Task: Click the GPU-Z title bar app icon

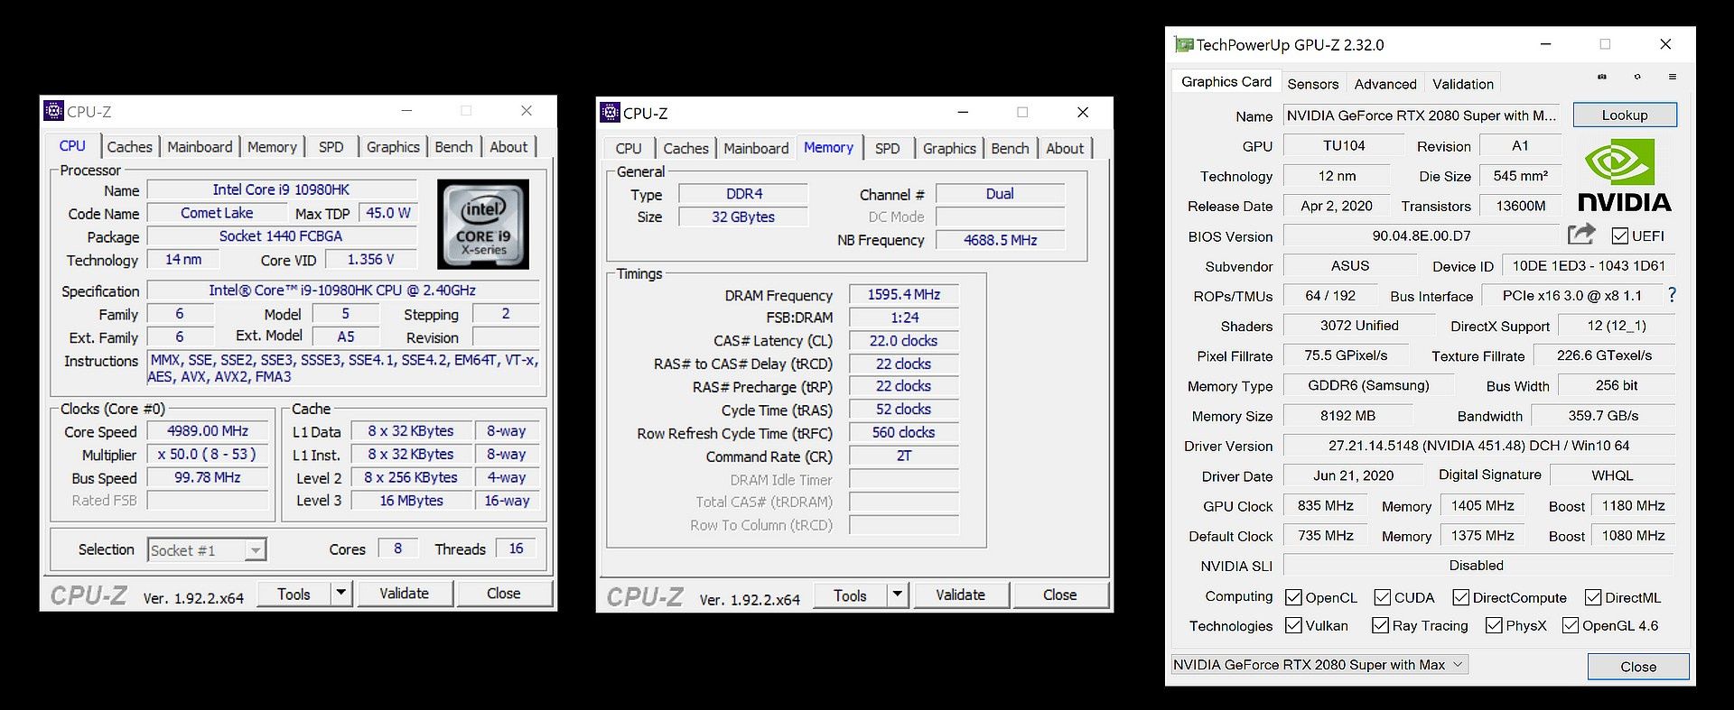Action: point(1184,44)
